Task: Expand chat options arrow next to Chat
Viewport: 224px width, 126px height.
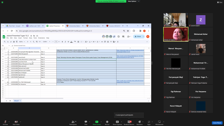Action: pos(90,122)
